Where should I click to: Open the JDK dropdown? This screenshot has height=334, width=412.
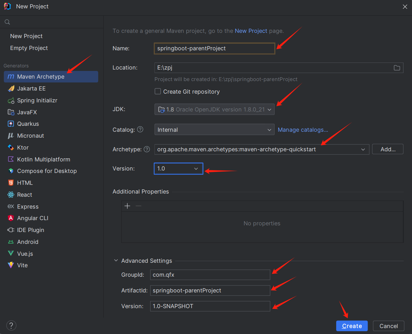[x=215, y=109]
